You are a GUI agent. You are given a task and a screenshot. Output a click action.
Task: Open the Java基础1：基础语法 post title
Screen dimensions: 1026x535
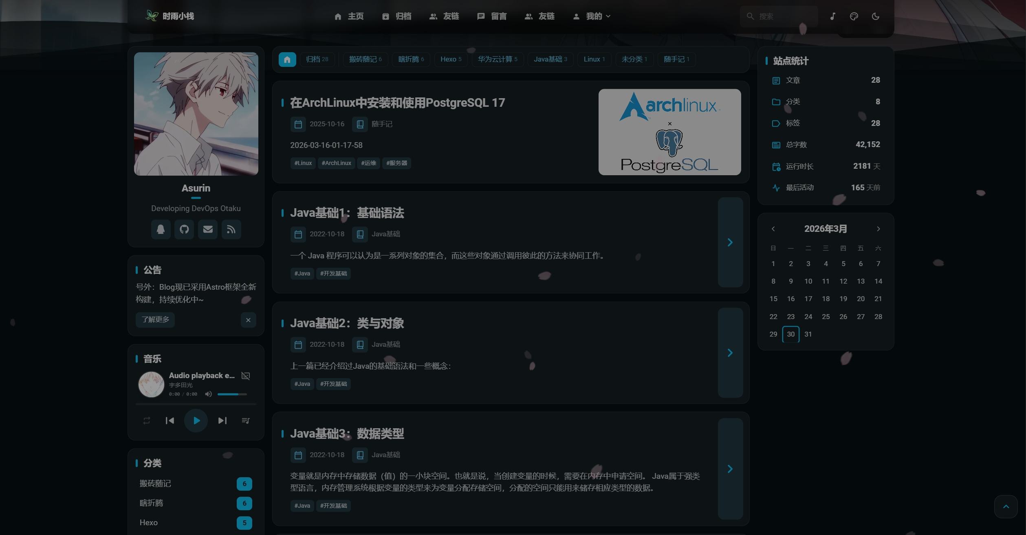347,213
